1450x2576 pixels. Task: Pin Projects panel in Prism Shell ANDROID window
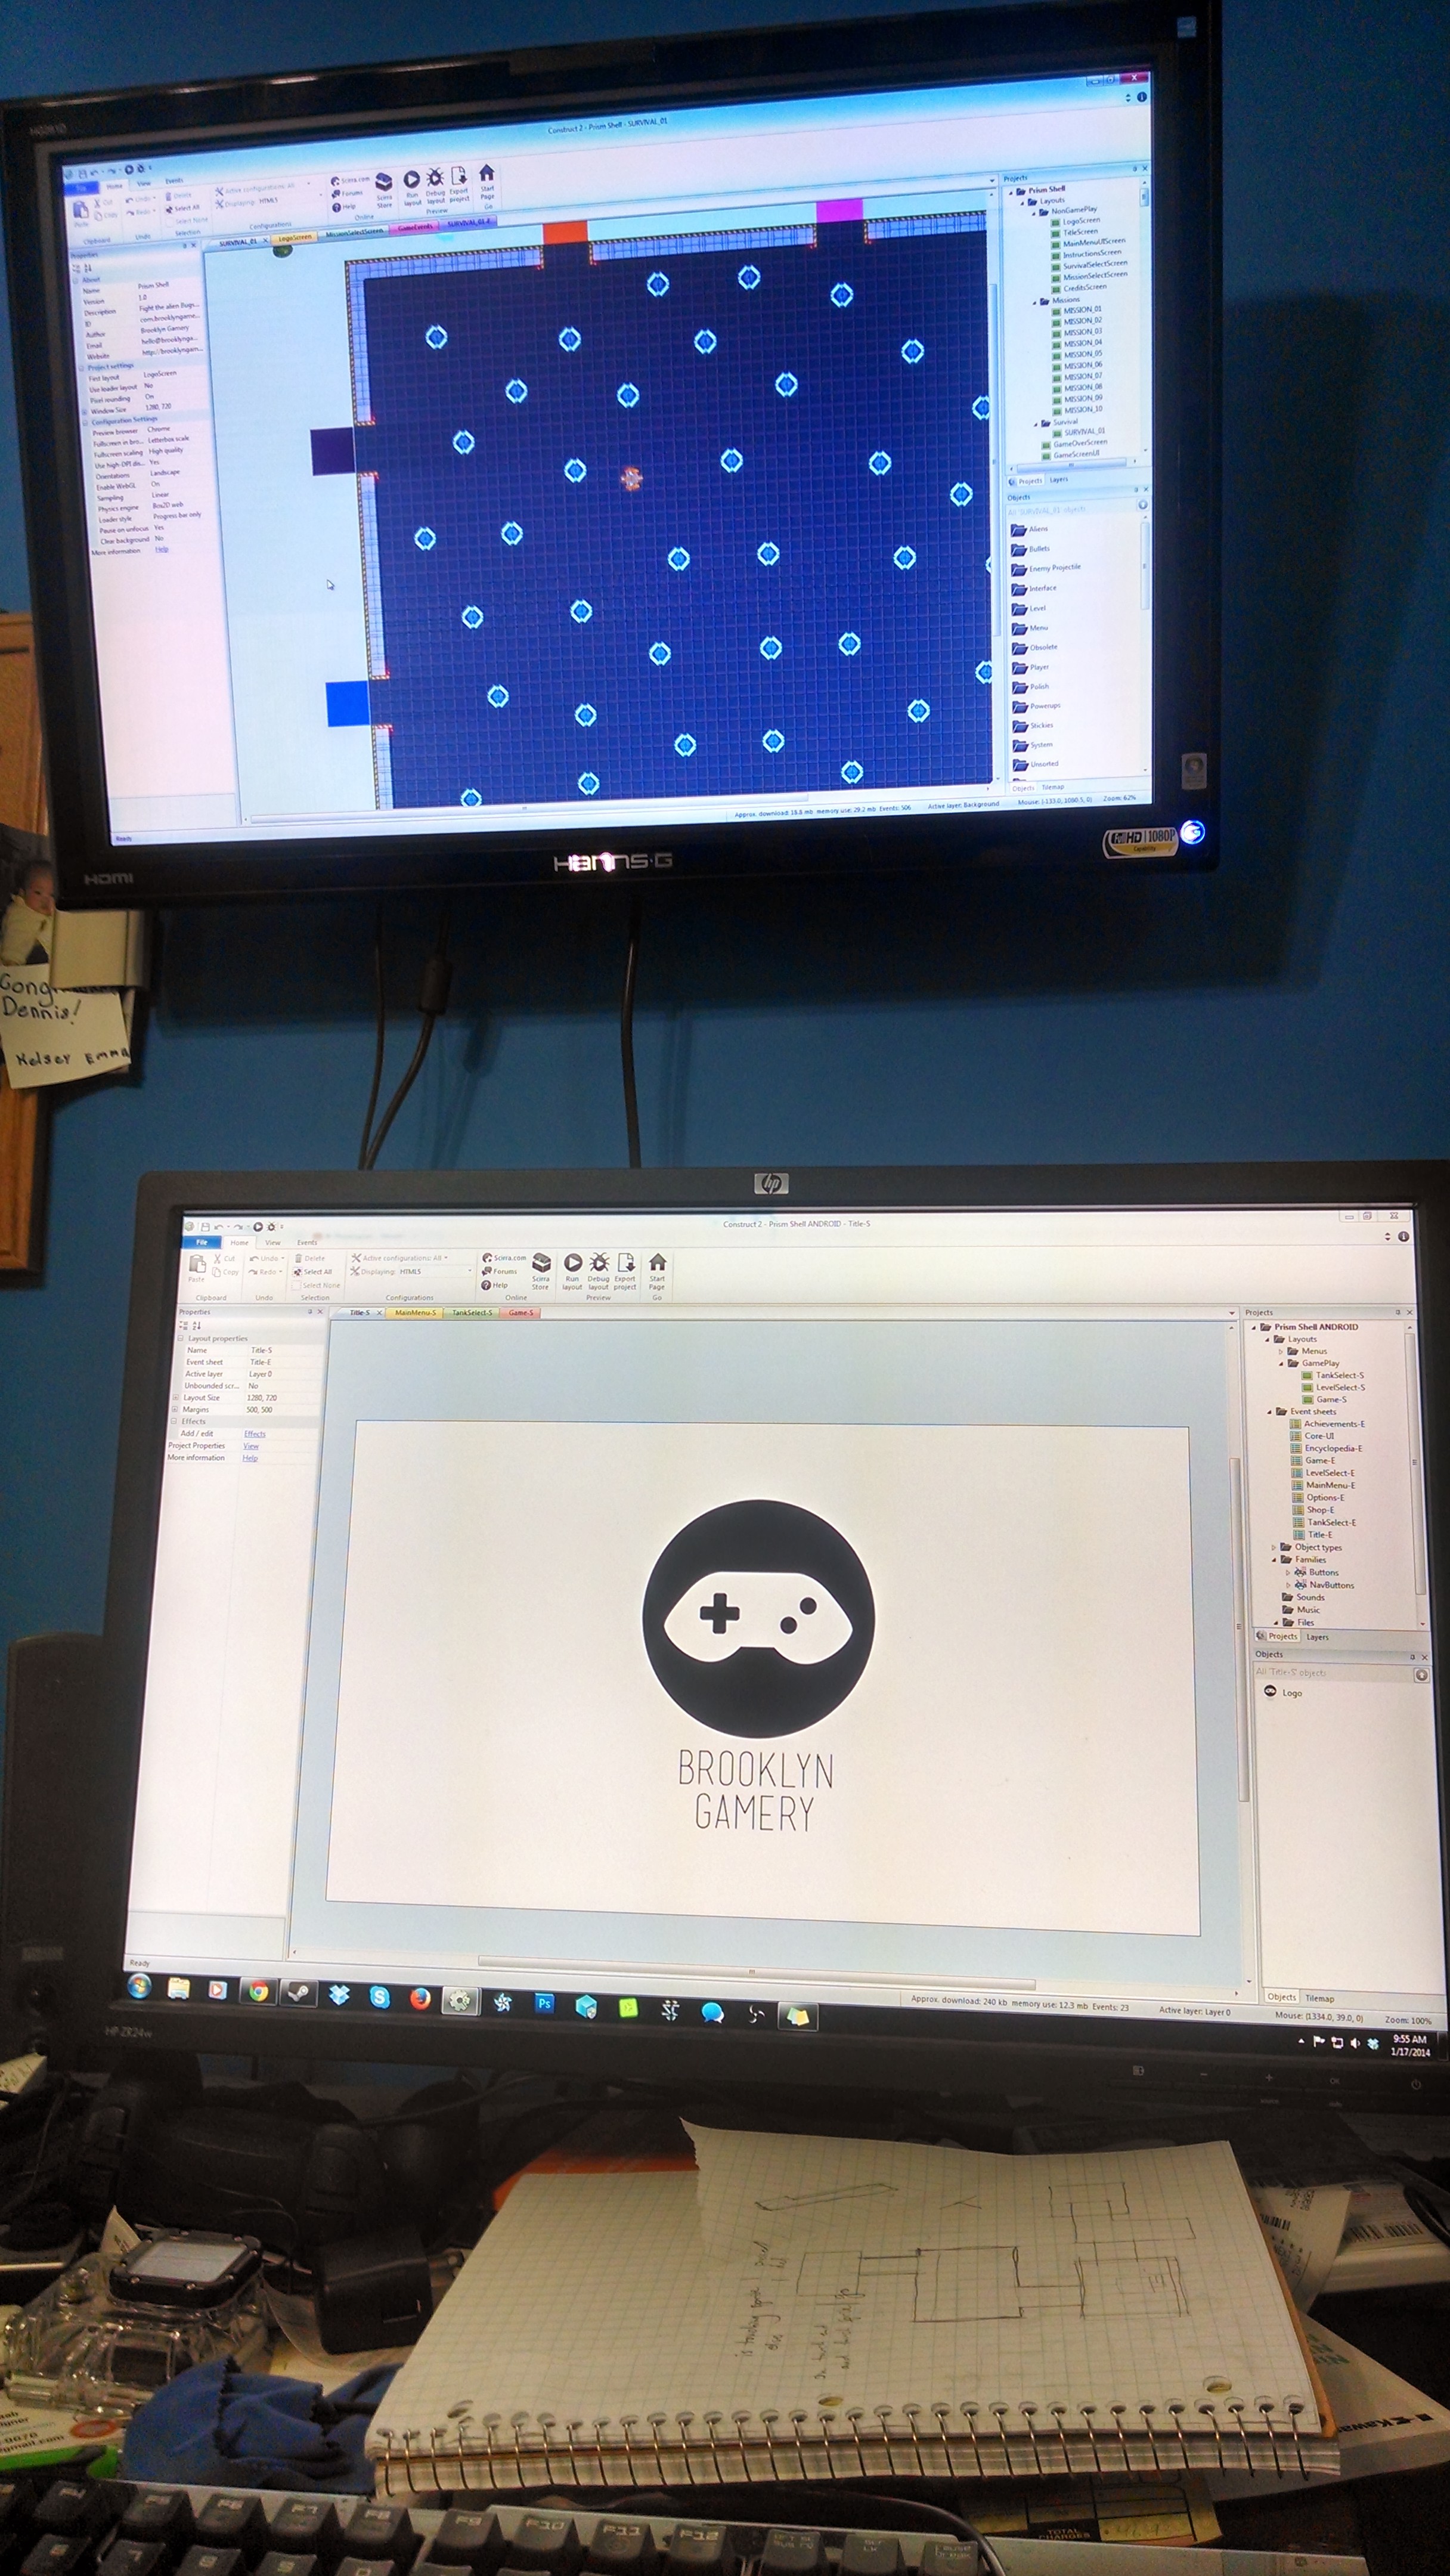(1398, 1312)
